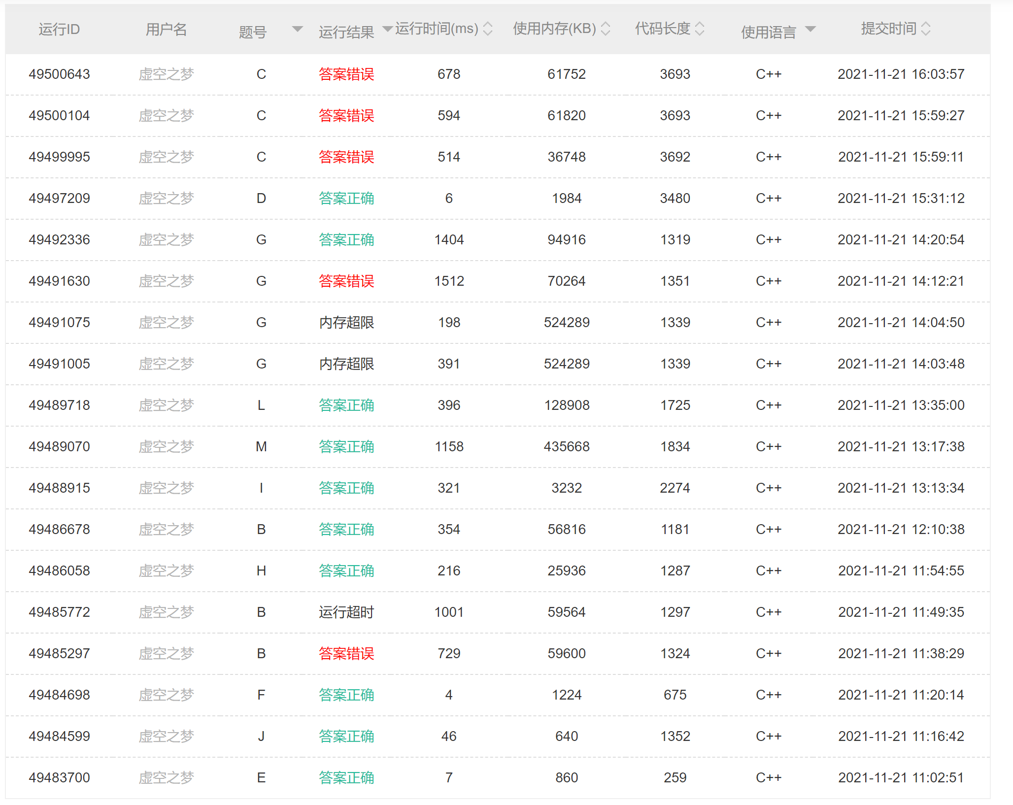
Task: Click correct-answer result for problem J
Action: [x=346, y=736]
